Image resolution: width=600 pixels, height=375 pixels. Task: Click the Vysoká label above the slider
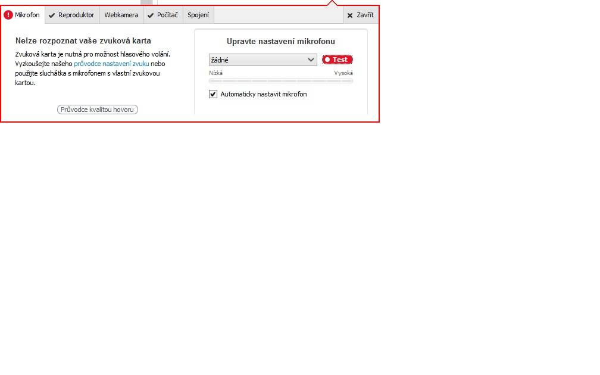click(x=343, y=73)
